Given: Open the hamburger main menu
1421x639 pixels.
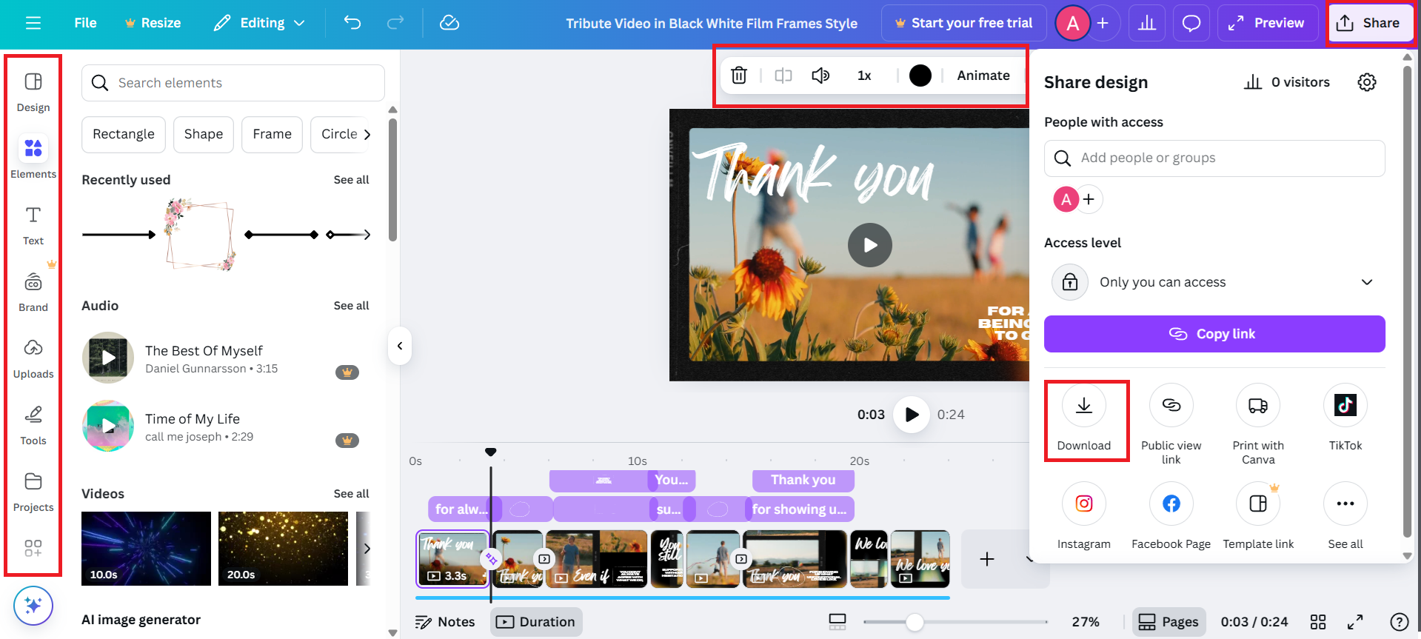Looking at the screenshot, I should pyautogui.click(x=33, y=23).
